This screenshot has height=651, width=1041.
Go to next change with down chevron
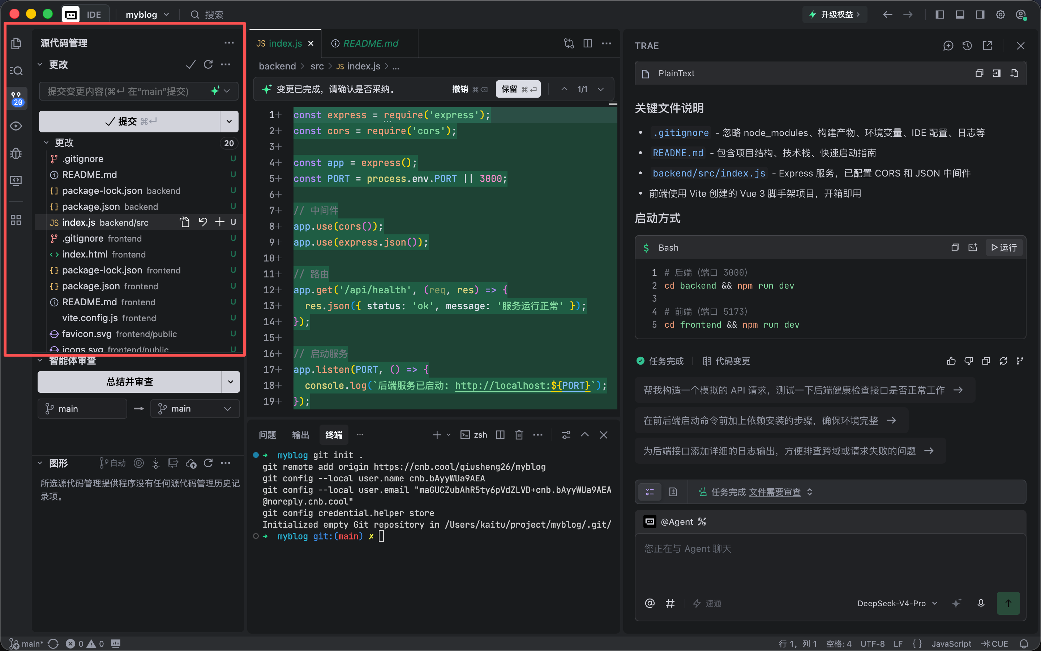pos(600,89)
